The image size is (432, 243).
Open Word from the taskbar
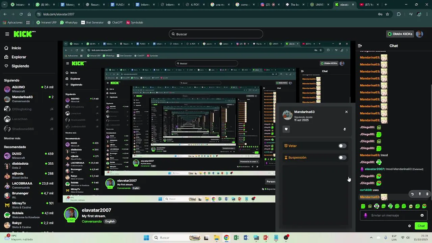pos(246,238)
